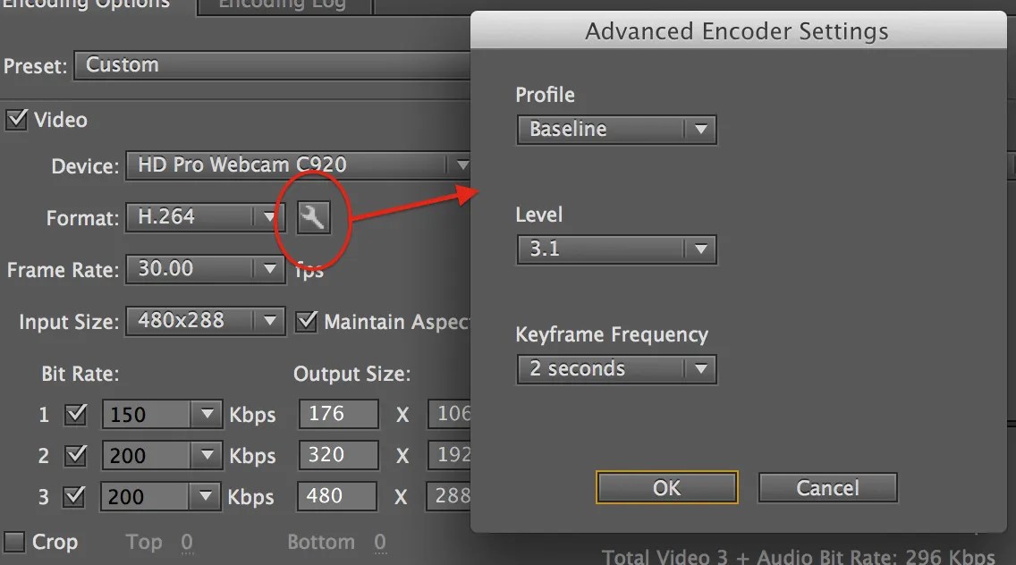Viewport: 1016px width, 565px height.
Task: Uncheck the Video checkbox
Action: [x=16, y=119]
